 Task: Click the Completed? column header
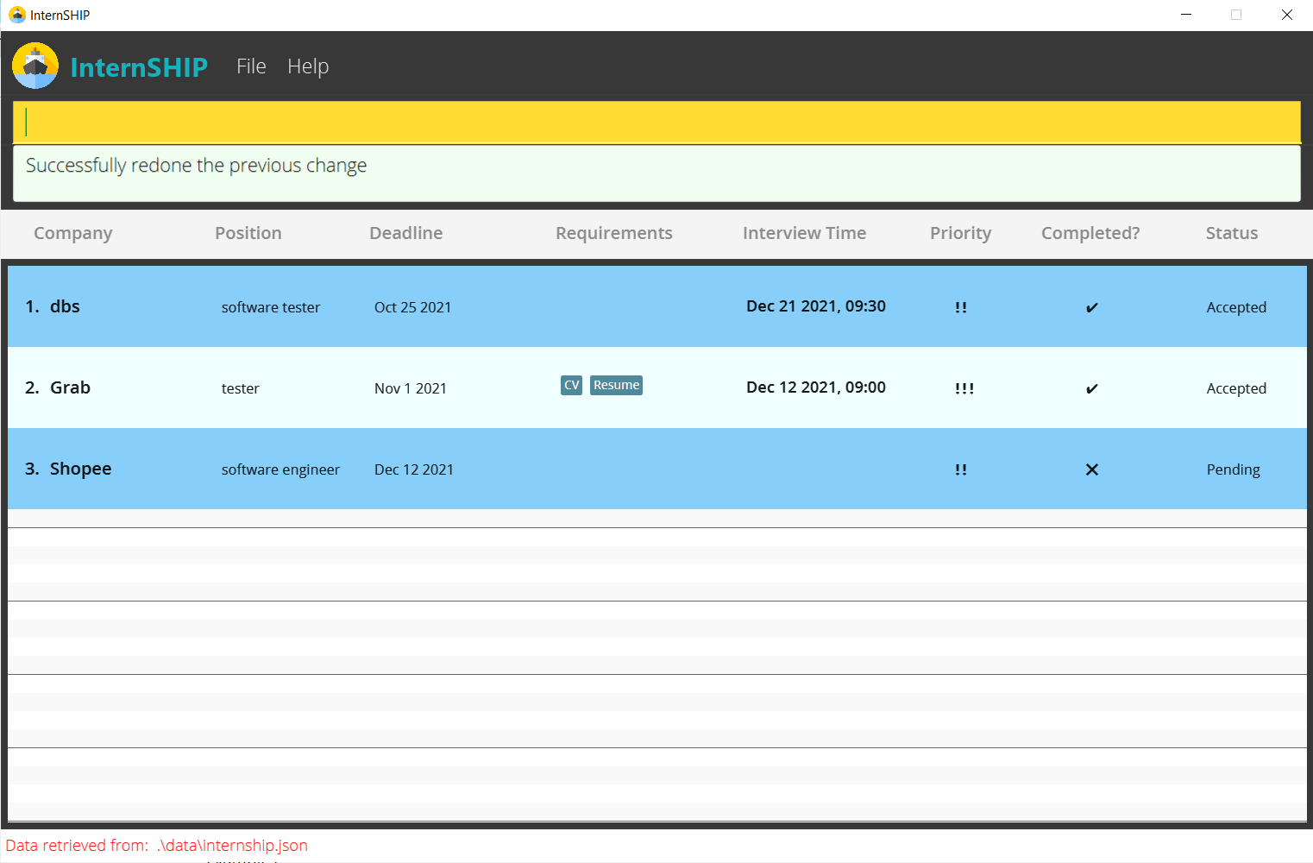[x=1090, y=233]
